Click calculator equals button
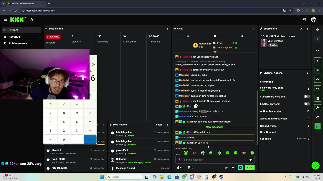 pyautogui.click(x=90, y=139)
